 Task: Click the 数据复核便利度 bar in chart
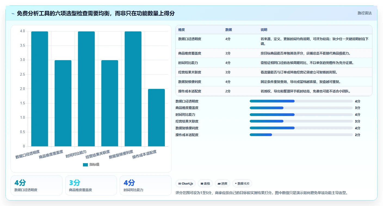(133, 89)
